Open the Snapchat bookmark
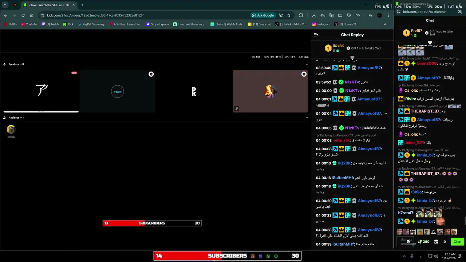Screen dimensions: 466x262 259,24
